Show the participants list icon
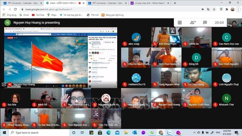The height and width of the screenshot is (136, 242). (193, 23)
